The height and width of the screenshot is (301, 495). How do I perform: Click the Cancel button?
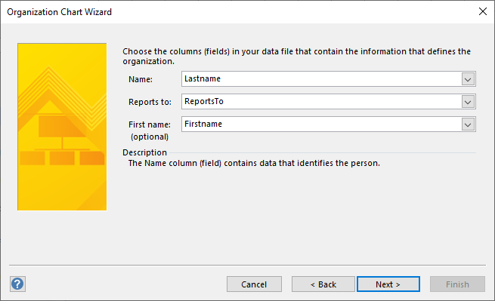(x=254, y=284)
